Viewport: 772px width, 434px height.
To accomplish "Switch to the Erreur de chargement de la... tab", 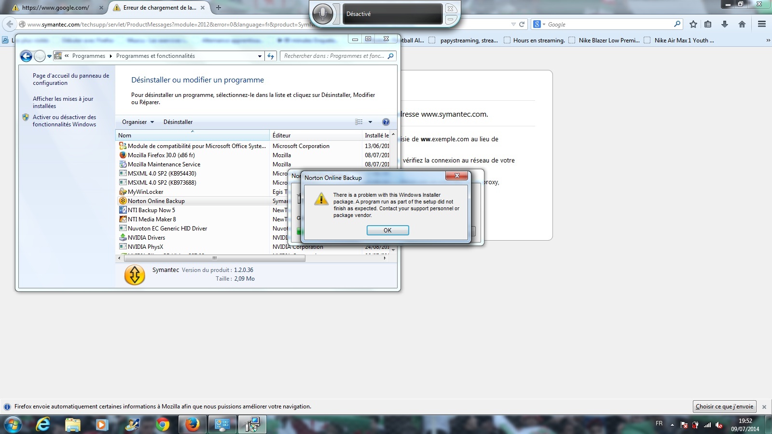I will 159,8.
